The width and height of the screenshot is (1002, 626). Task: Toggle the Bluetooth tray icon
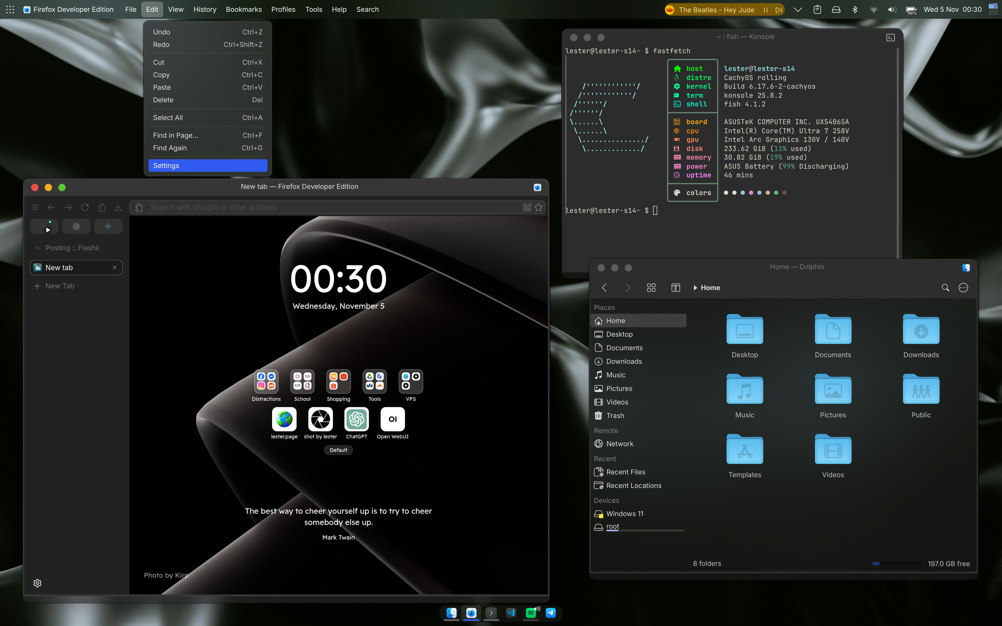[x=855, y=9]
